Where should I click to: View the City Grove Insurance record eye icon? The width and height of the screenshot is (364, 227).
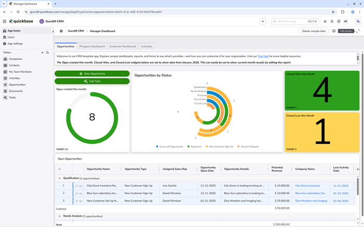pos(81,186)
